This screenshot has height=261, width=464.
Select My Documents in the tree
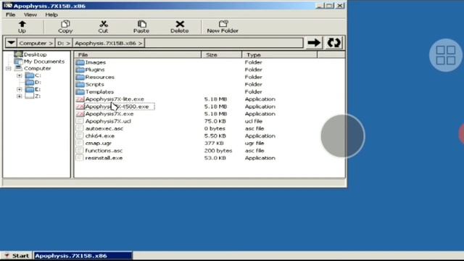coord(44,62)
